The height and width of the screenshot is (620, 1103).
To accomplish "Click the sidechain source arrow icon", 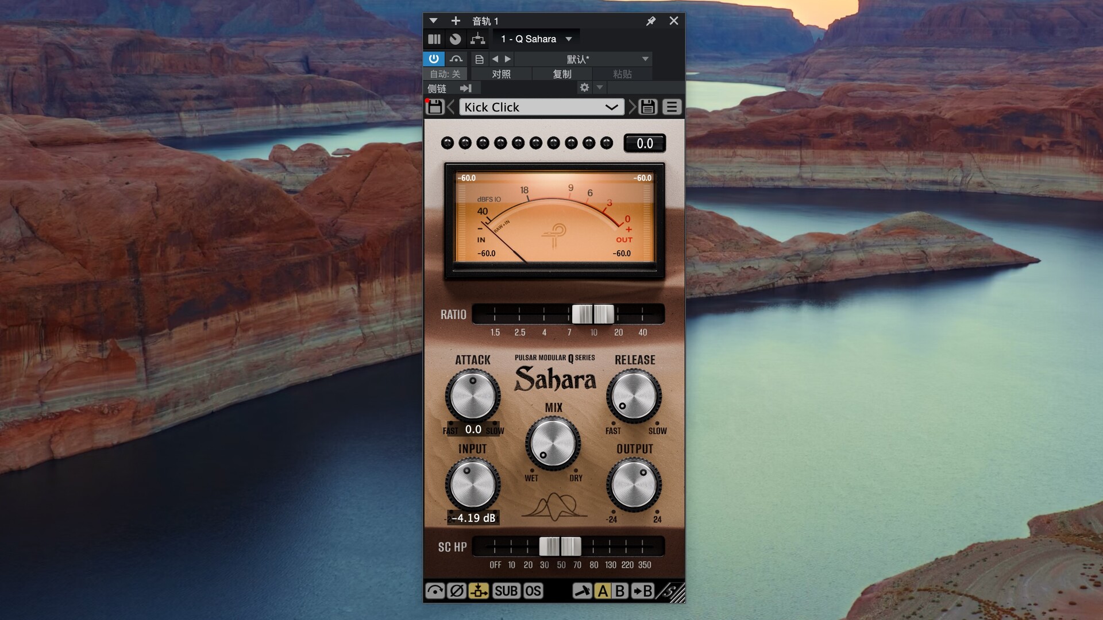I will (x=466, y=88).
